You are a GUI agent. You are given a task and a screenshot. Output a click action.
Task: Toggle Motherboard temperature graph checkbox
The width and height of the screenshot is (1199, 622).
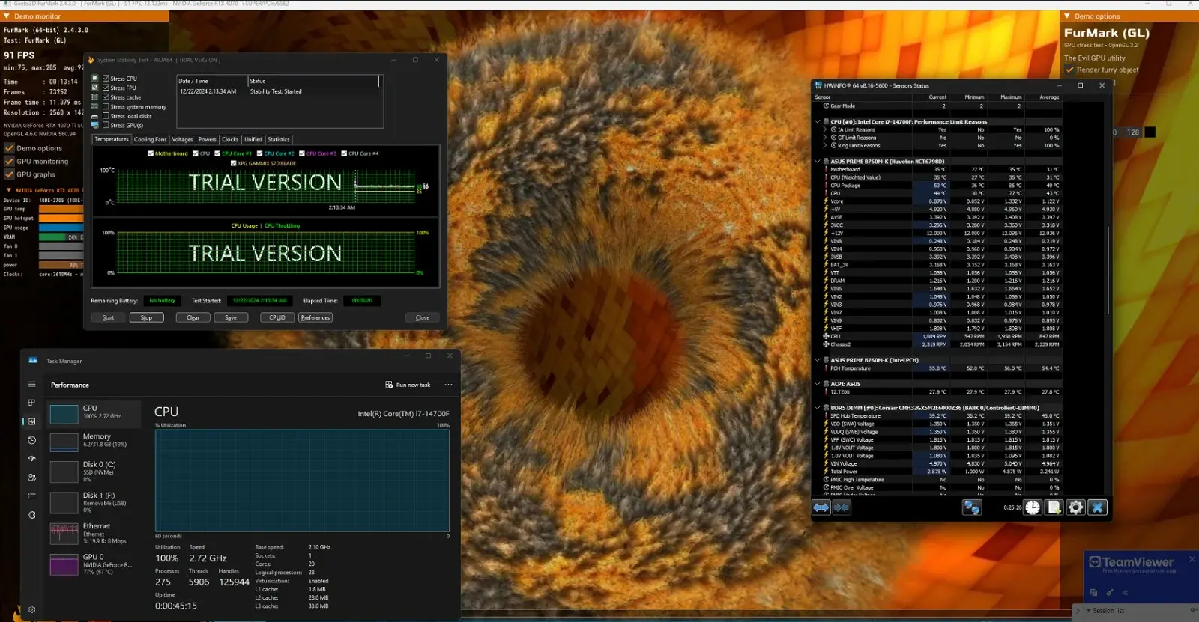point(151,153)
